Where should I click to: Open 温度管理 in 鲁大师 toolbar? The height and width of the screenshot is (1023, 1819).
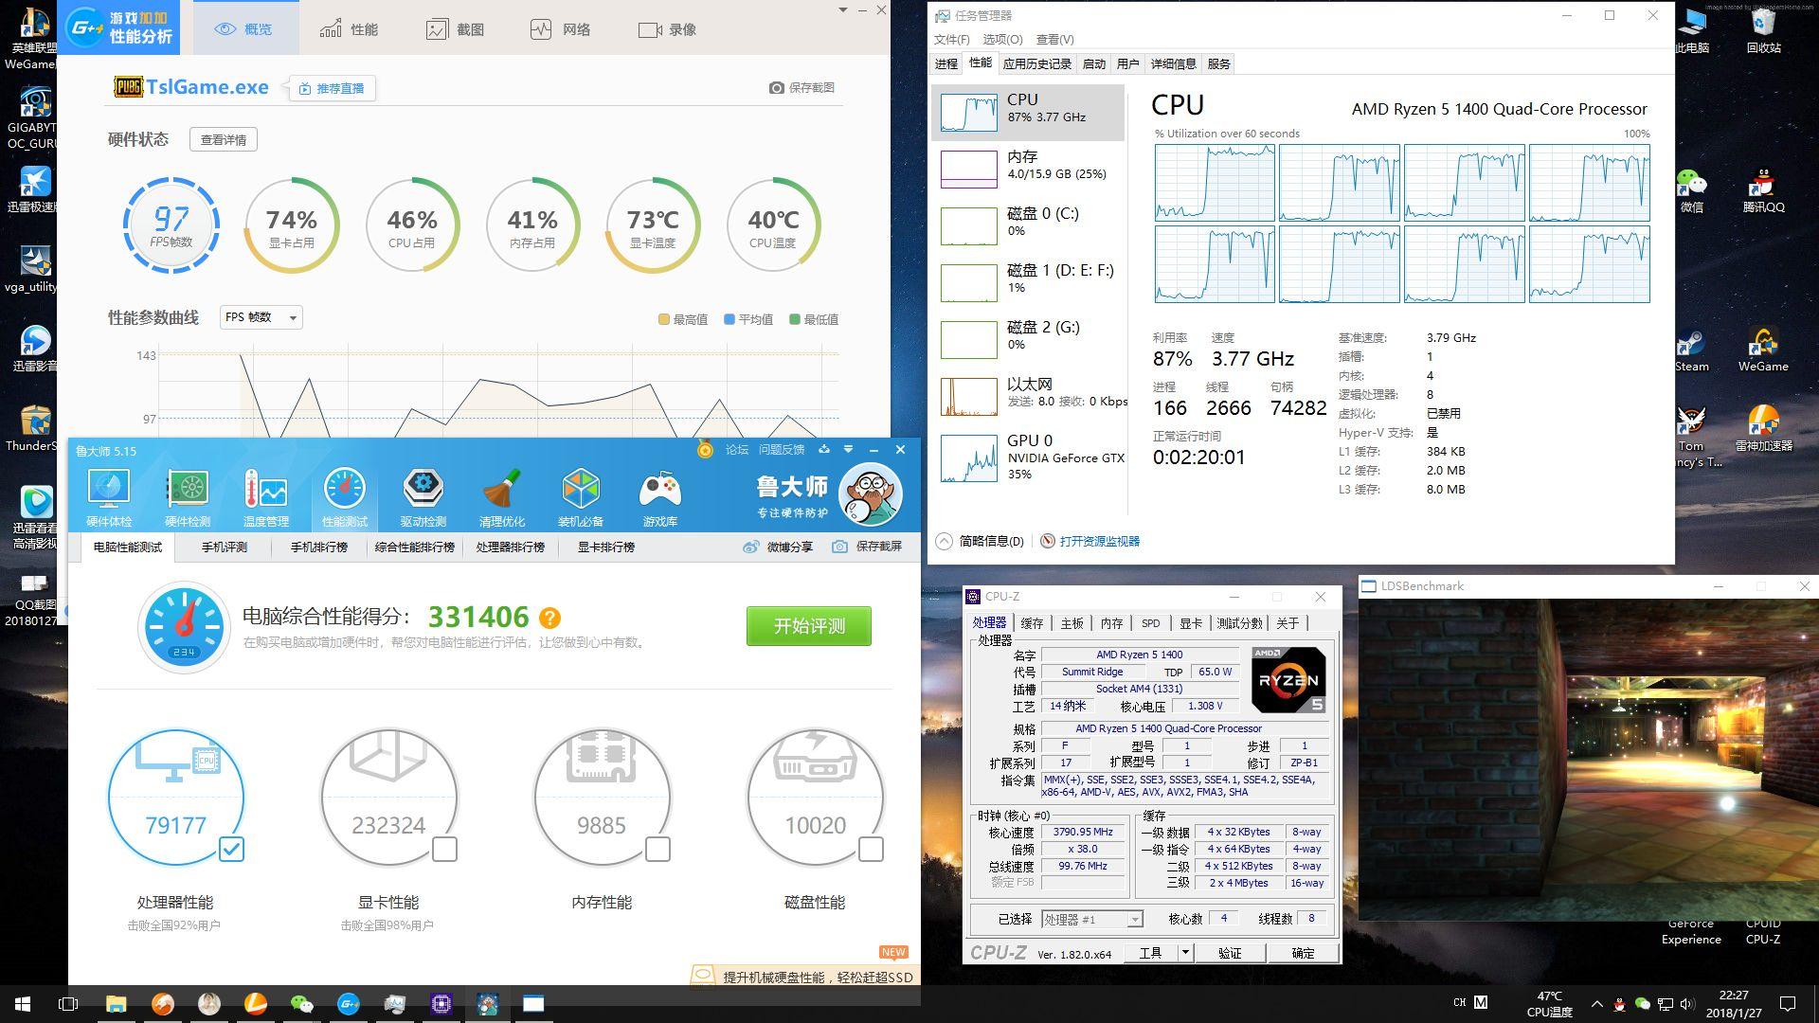pyautogui.click(x=266, y=497)
